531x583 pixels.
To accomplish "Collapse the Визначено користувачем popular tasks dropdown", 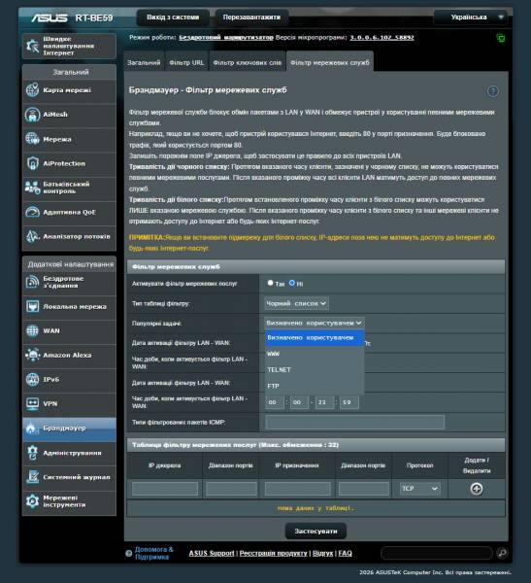I will tap(315, 324).
